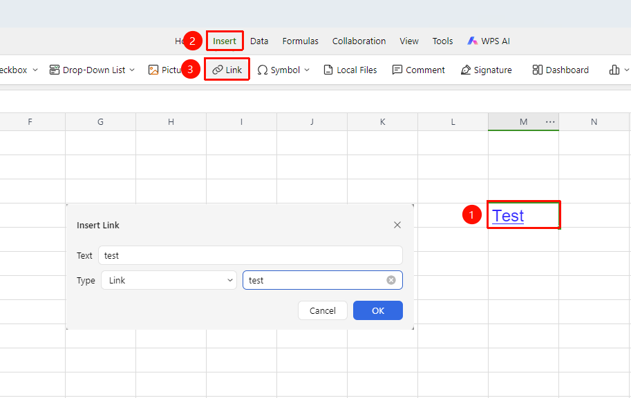Click the Dashboard layout icon
Screen dimensions: 631x398
537,70
